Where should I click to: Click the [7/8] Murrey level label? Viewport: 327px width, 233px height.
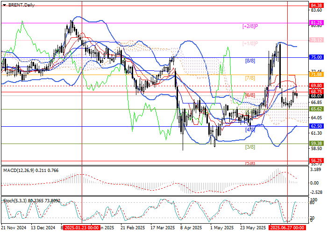coord(250,78)
